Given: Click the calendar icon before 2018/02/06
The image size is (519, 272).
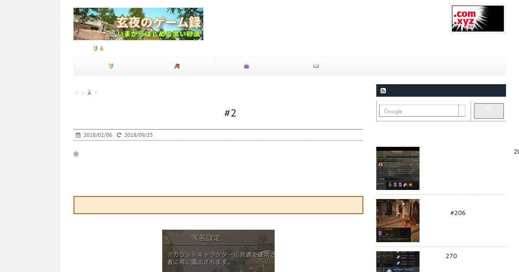Looking at the screenshot, I should point(78,135).
